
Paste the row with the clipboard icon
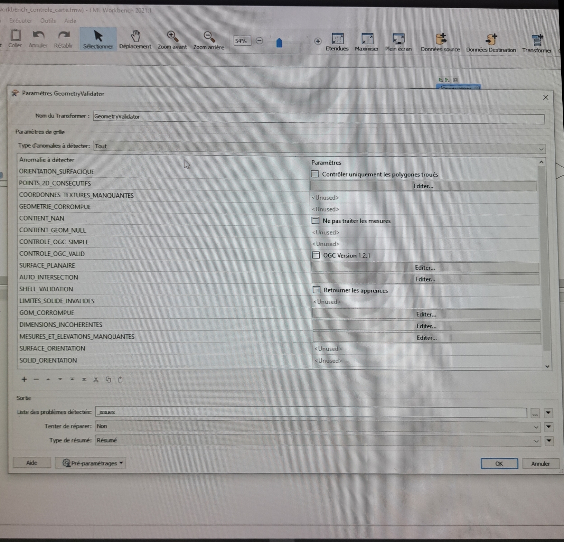tap(120, 380)
